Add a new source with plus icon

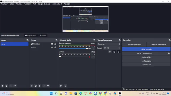click(32, 86)
